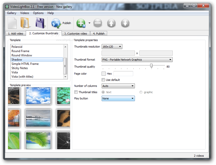Maximize the VideoLightBox window

(194, 6)
